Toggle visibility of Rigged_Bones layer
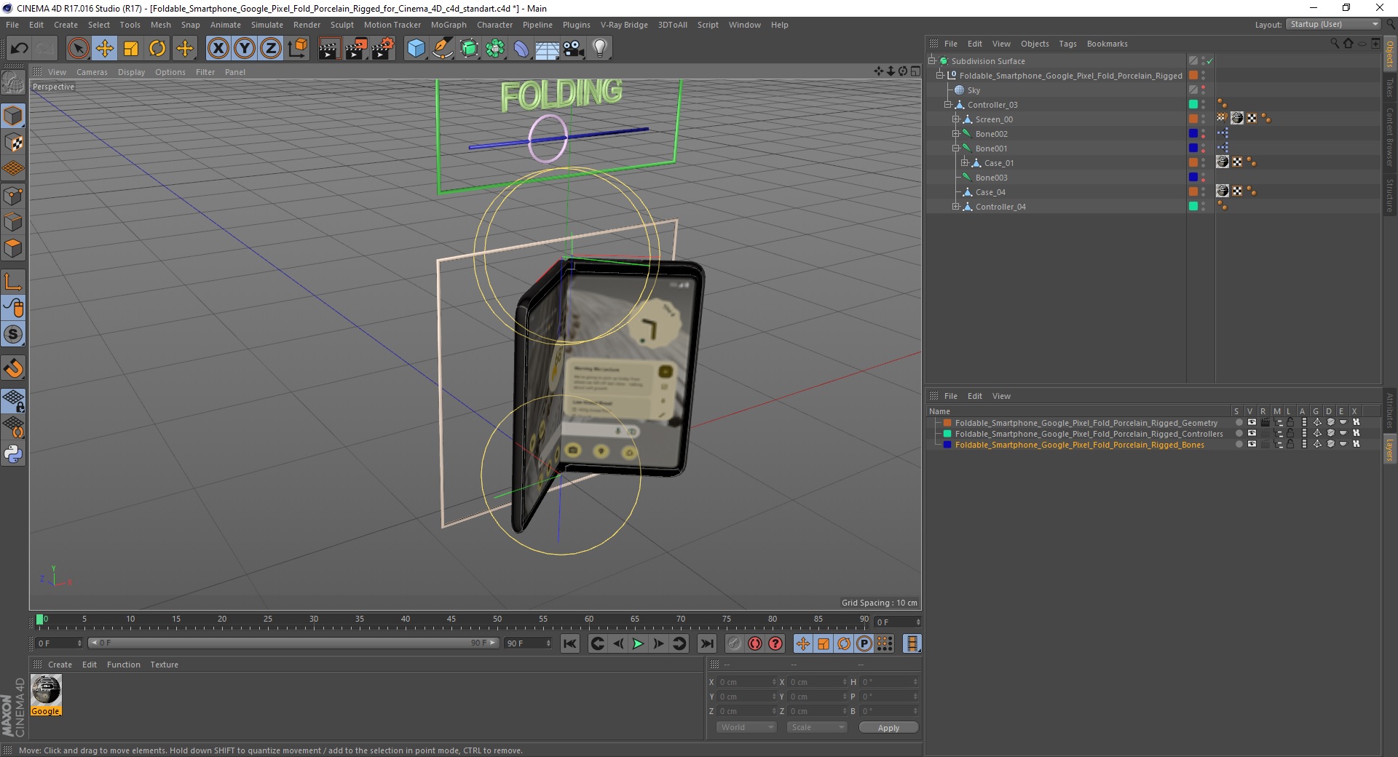 coord(1252,444)
